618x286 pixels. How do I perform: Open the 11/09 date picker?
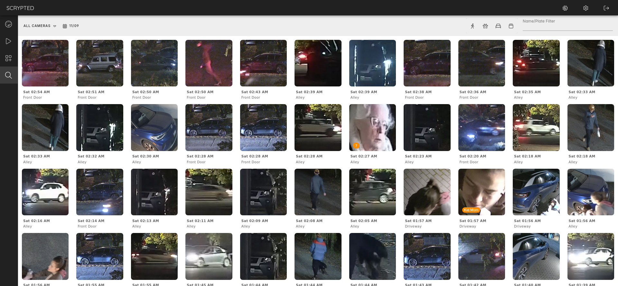point(71,26)
